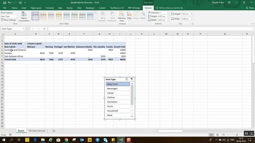Click the slicer's scroll down arrow
The image size is (255, 143).
coord(132,116)
